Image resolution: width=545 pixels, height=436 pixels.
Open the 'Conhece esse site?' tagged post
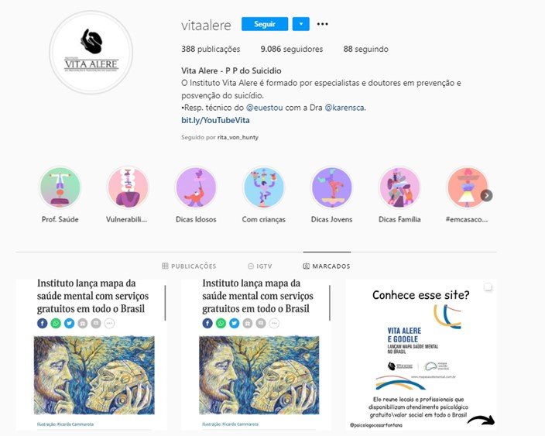click(421, 355)
